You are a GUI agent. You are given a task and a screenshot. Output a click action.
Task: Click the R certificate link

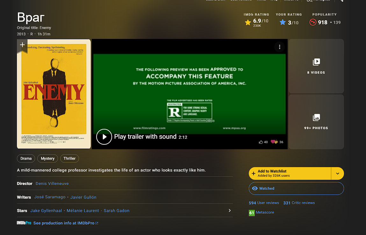click(x=32, y=34)
